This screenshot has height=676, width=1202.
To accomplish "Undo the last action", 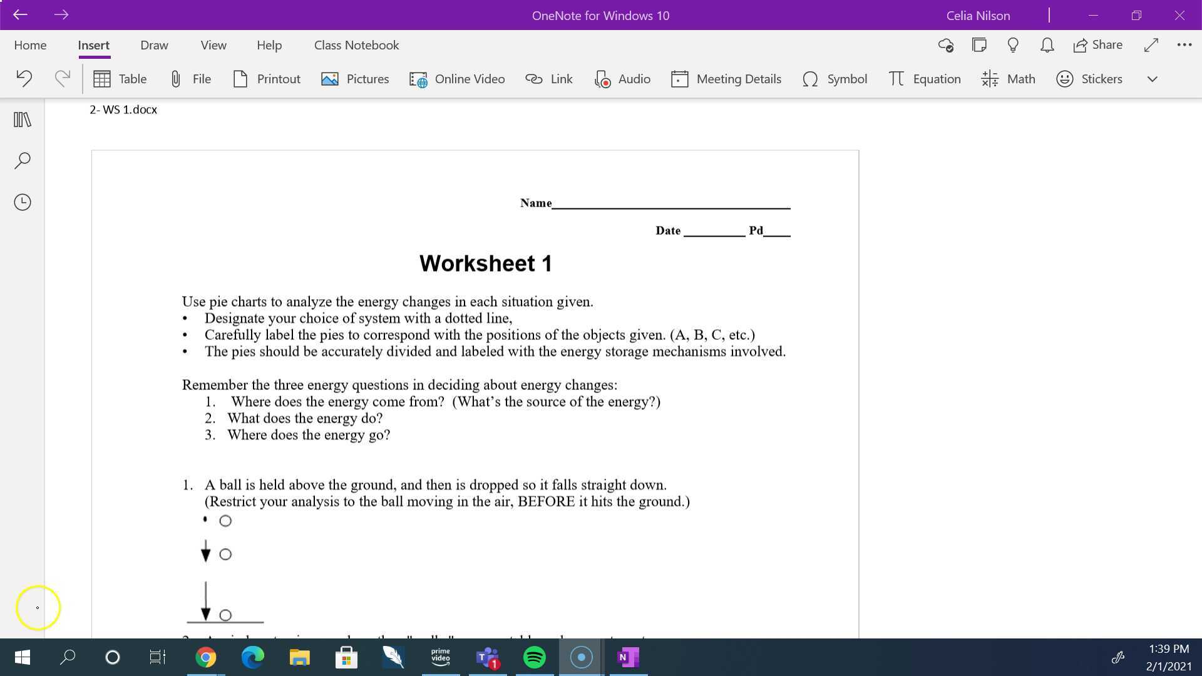I will tap(24, 79).
